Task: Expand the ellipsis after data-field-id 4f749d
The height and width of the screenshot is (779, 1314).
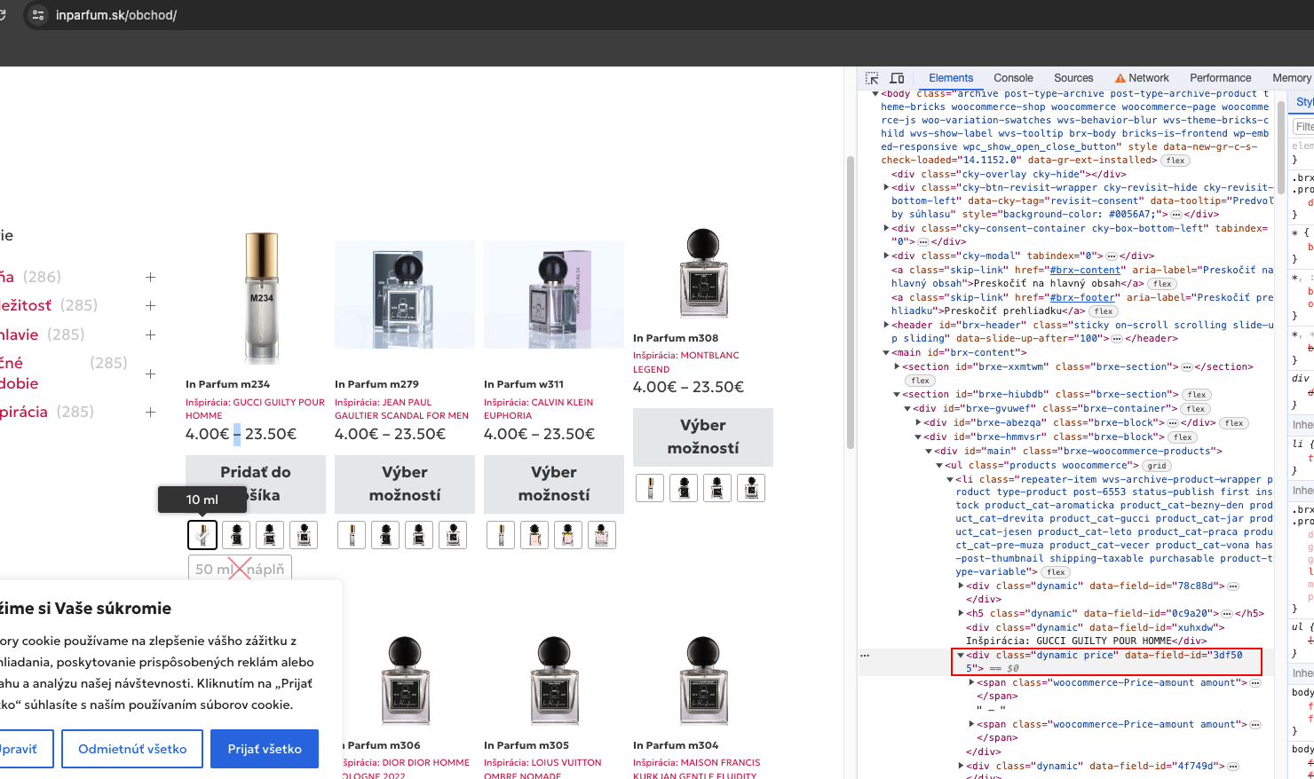Action: click(x=1233, y=767)
